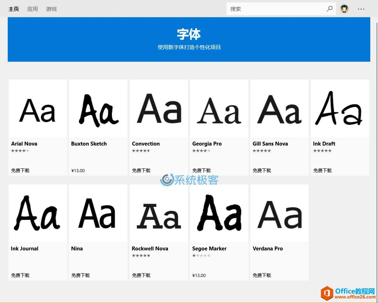Click the Gill Sans Nova title text
The height and width of the screenshot is (303, 378).
click(270, 144)
